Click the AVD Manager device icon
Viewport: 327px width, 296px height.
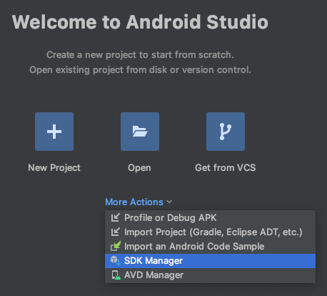pos(116,275)
